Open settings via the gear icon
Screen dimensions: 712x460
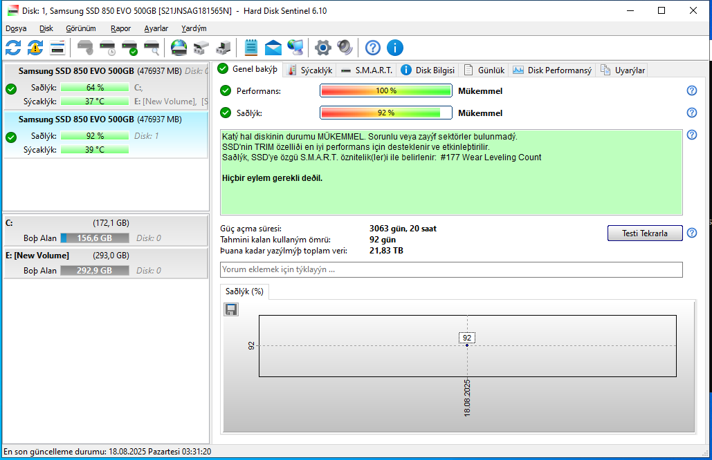pyautogui.click(x=323, y=48)
